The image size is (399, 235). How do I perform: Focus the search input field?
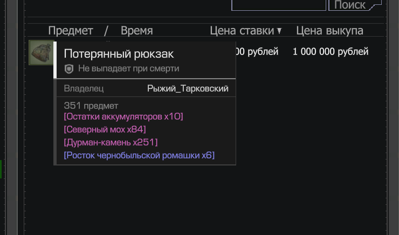[x=279, y=5]
